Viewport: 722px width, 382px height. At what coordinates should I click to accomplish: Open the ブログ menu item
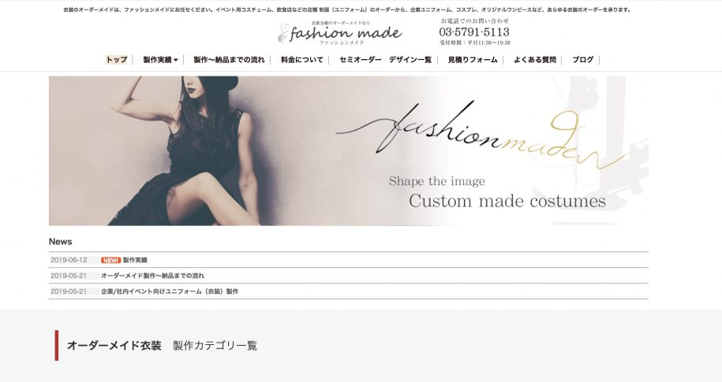[x=582, y=60]
